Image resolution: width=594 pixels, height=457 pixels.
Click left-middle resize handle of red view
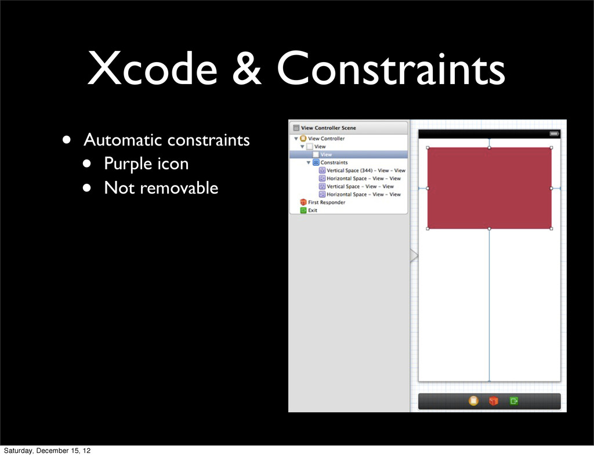point(428,188)
